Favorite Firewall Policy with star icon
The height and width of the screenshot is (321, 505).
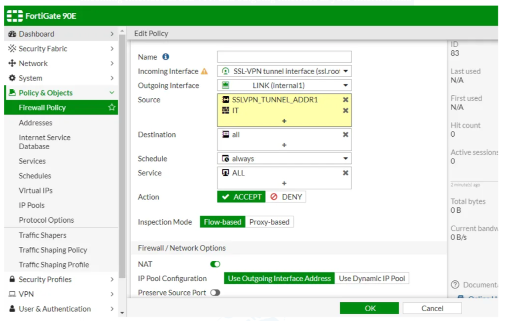coord(112,107)
